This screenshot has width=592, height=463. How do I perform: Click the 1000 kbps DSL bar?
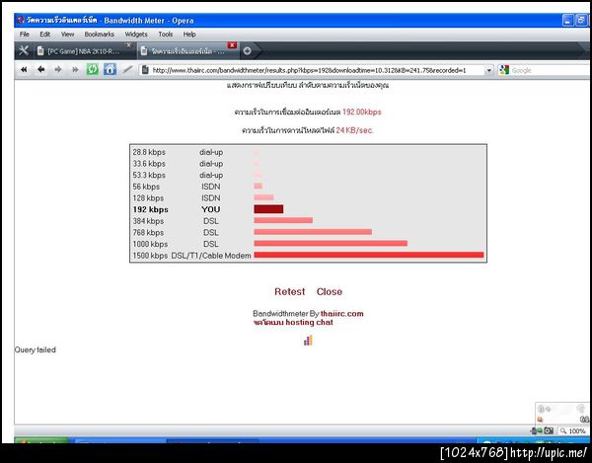[x=331, y=244]
